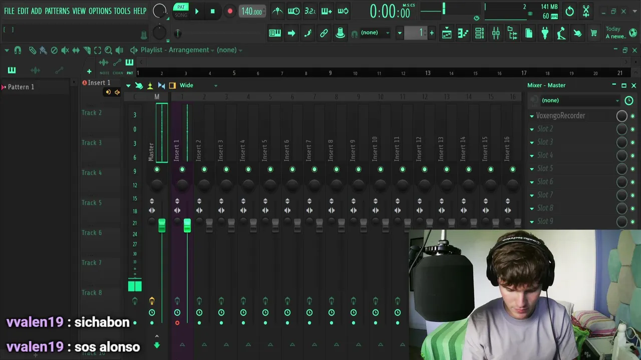This screenshot has width=641, height=360.
Task: Select the playlist Draw pencil tool
Action: coord(33,50)
